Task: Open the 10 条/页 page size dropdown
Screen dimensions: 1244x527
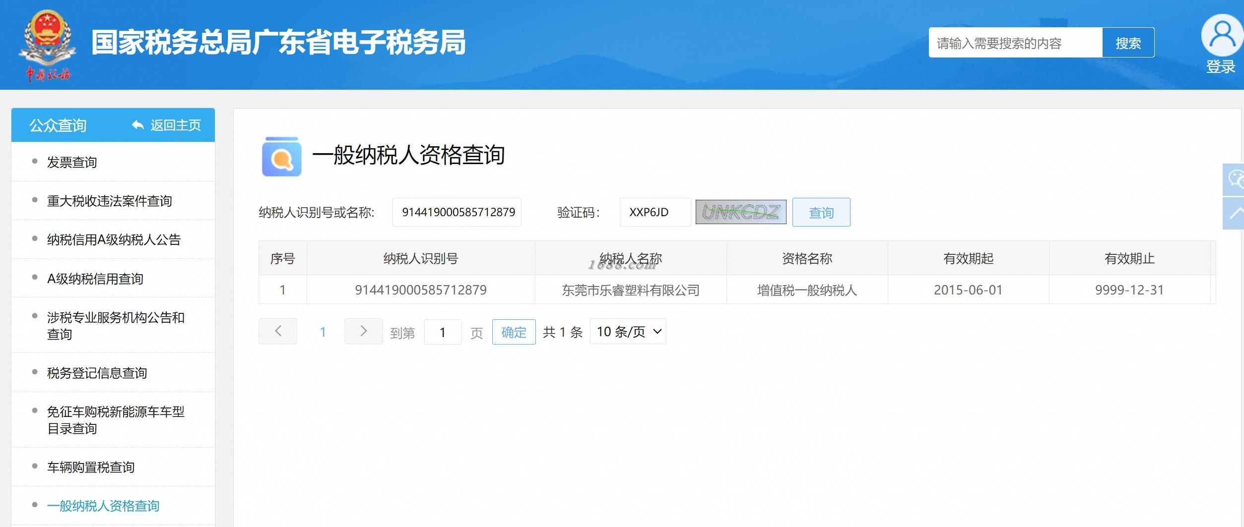Action: tap(628, 331)
